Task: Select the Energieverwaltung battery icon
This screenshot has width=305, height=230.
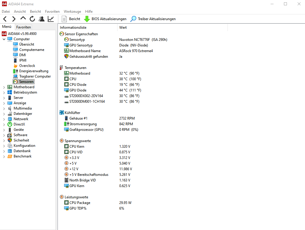Action: [15, 71]
